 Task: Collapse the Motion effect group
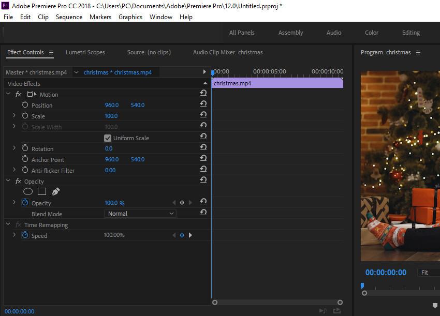coord(8,94)
